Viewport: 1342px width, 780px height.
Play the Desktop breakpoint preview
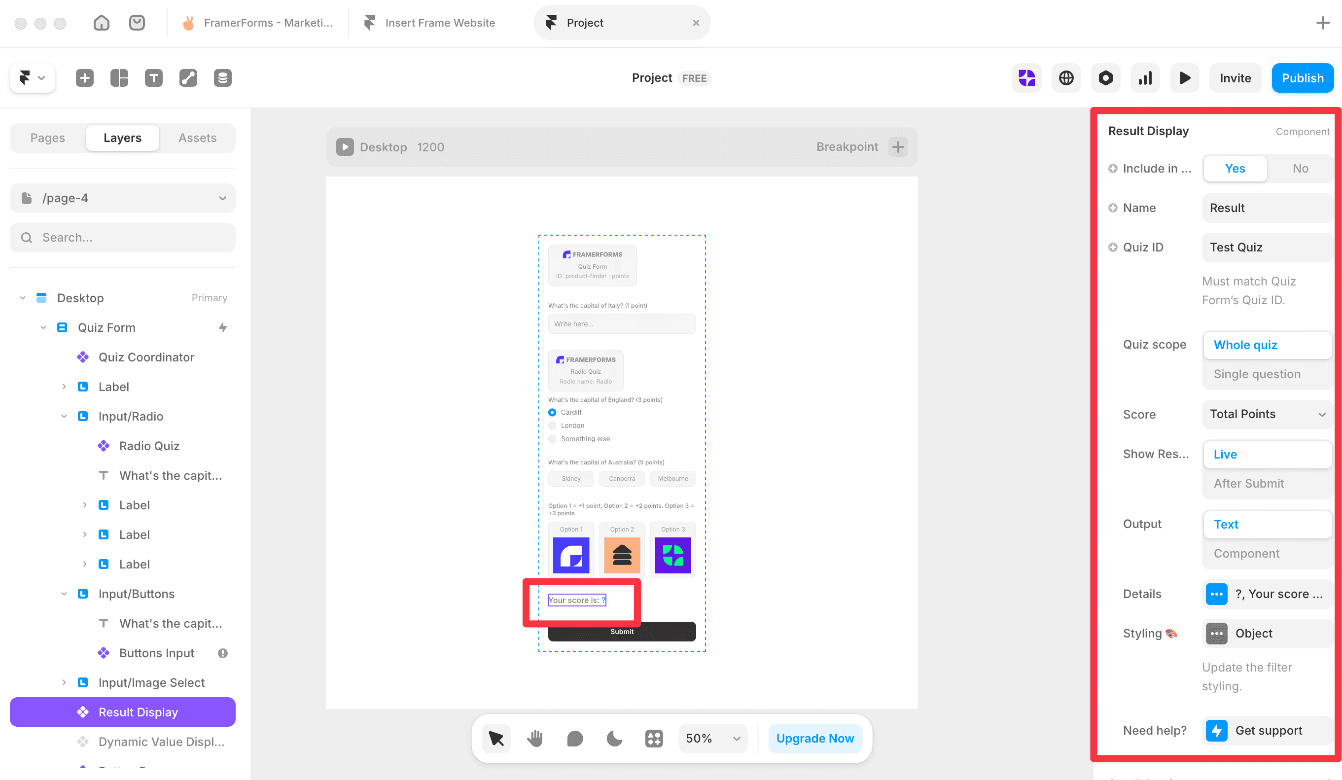(x=345, y=147)
